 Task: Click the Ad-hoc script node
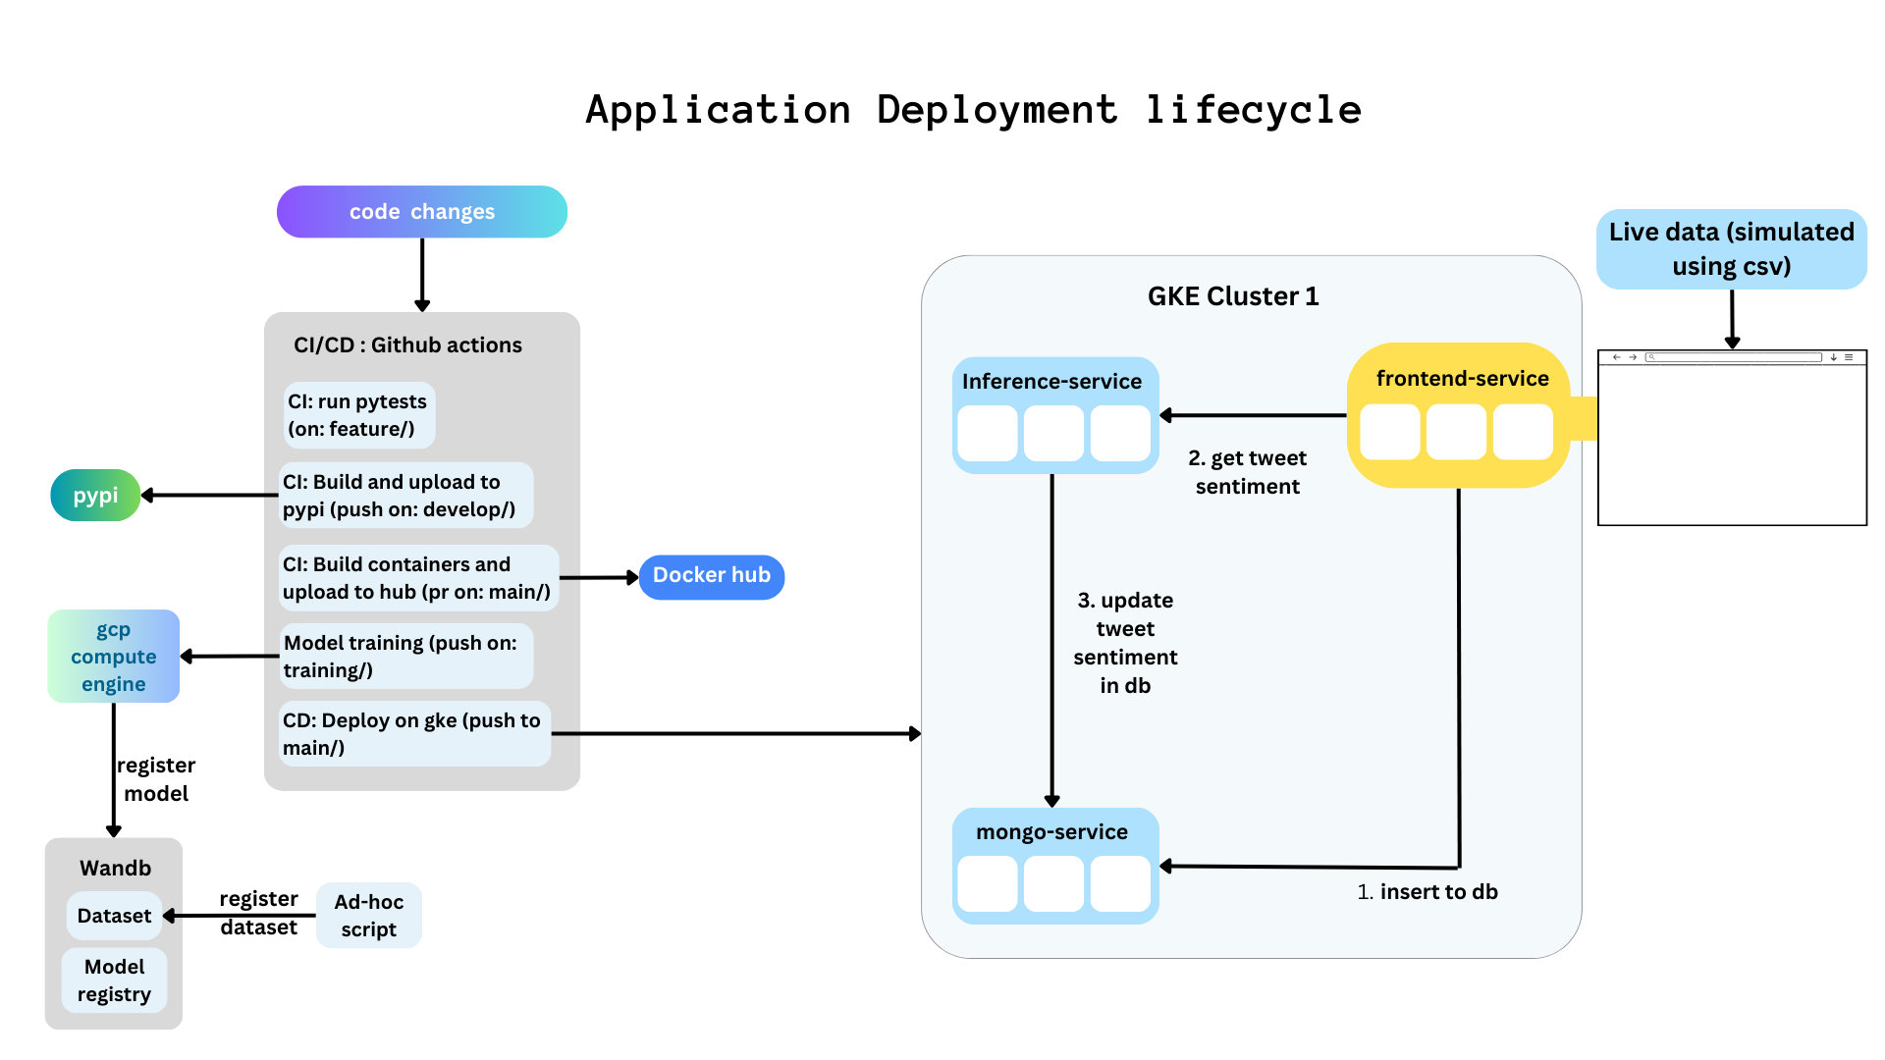click(x=368, y=914)
